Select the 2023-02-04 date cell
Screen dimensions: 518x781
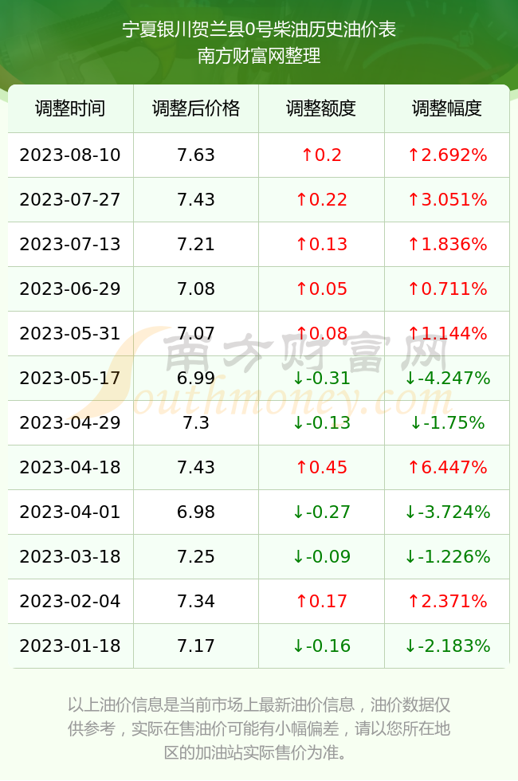tap(70, 601)
